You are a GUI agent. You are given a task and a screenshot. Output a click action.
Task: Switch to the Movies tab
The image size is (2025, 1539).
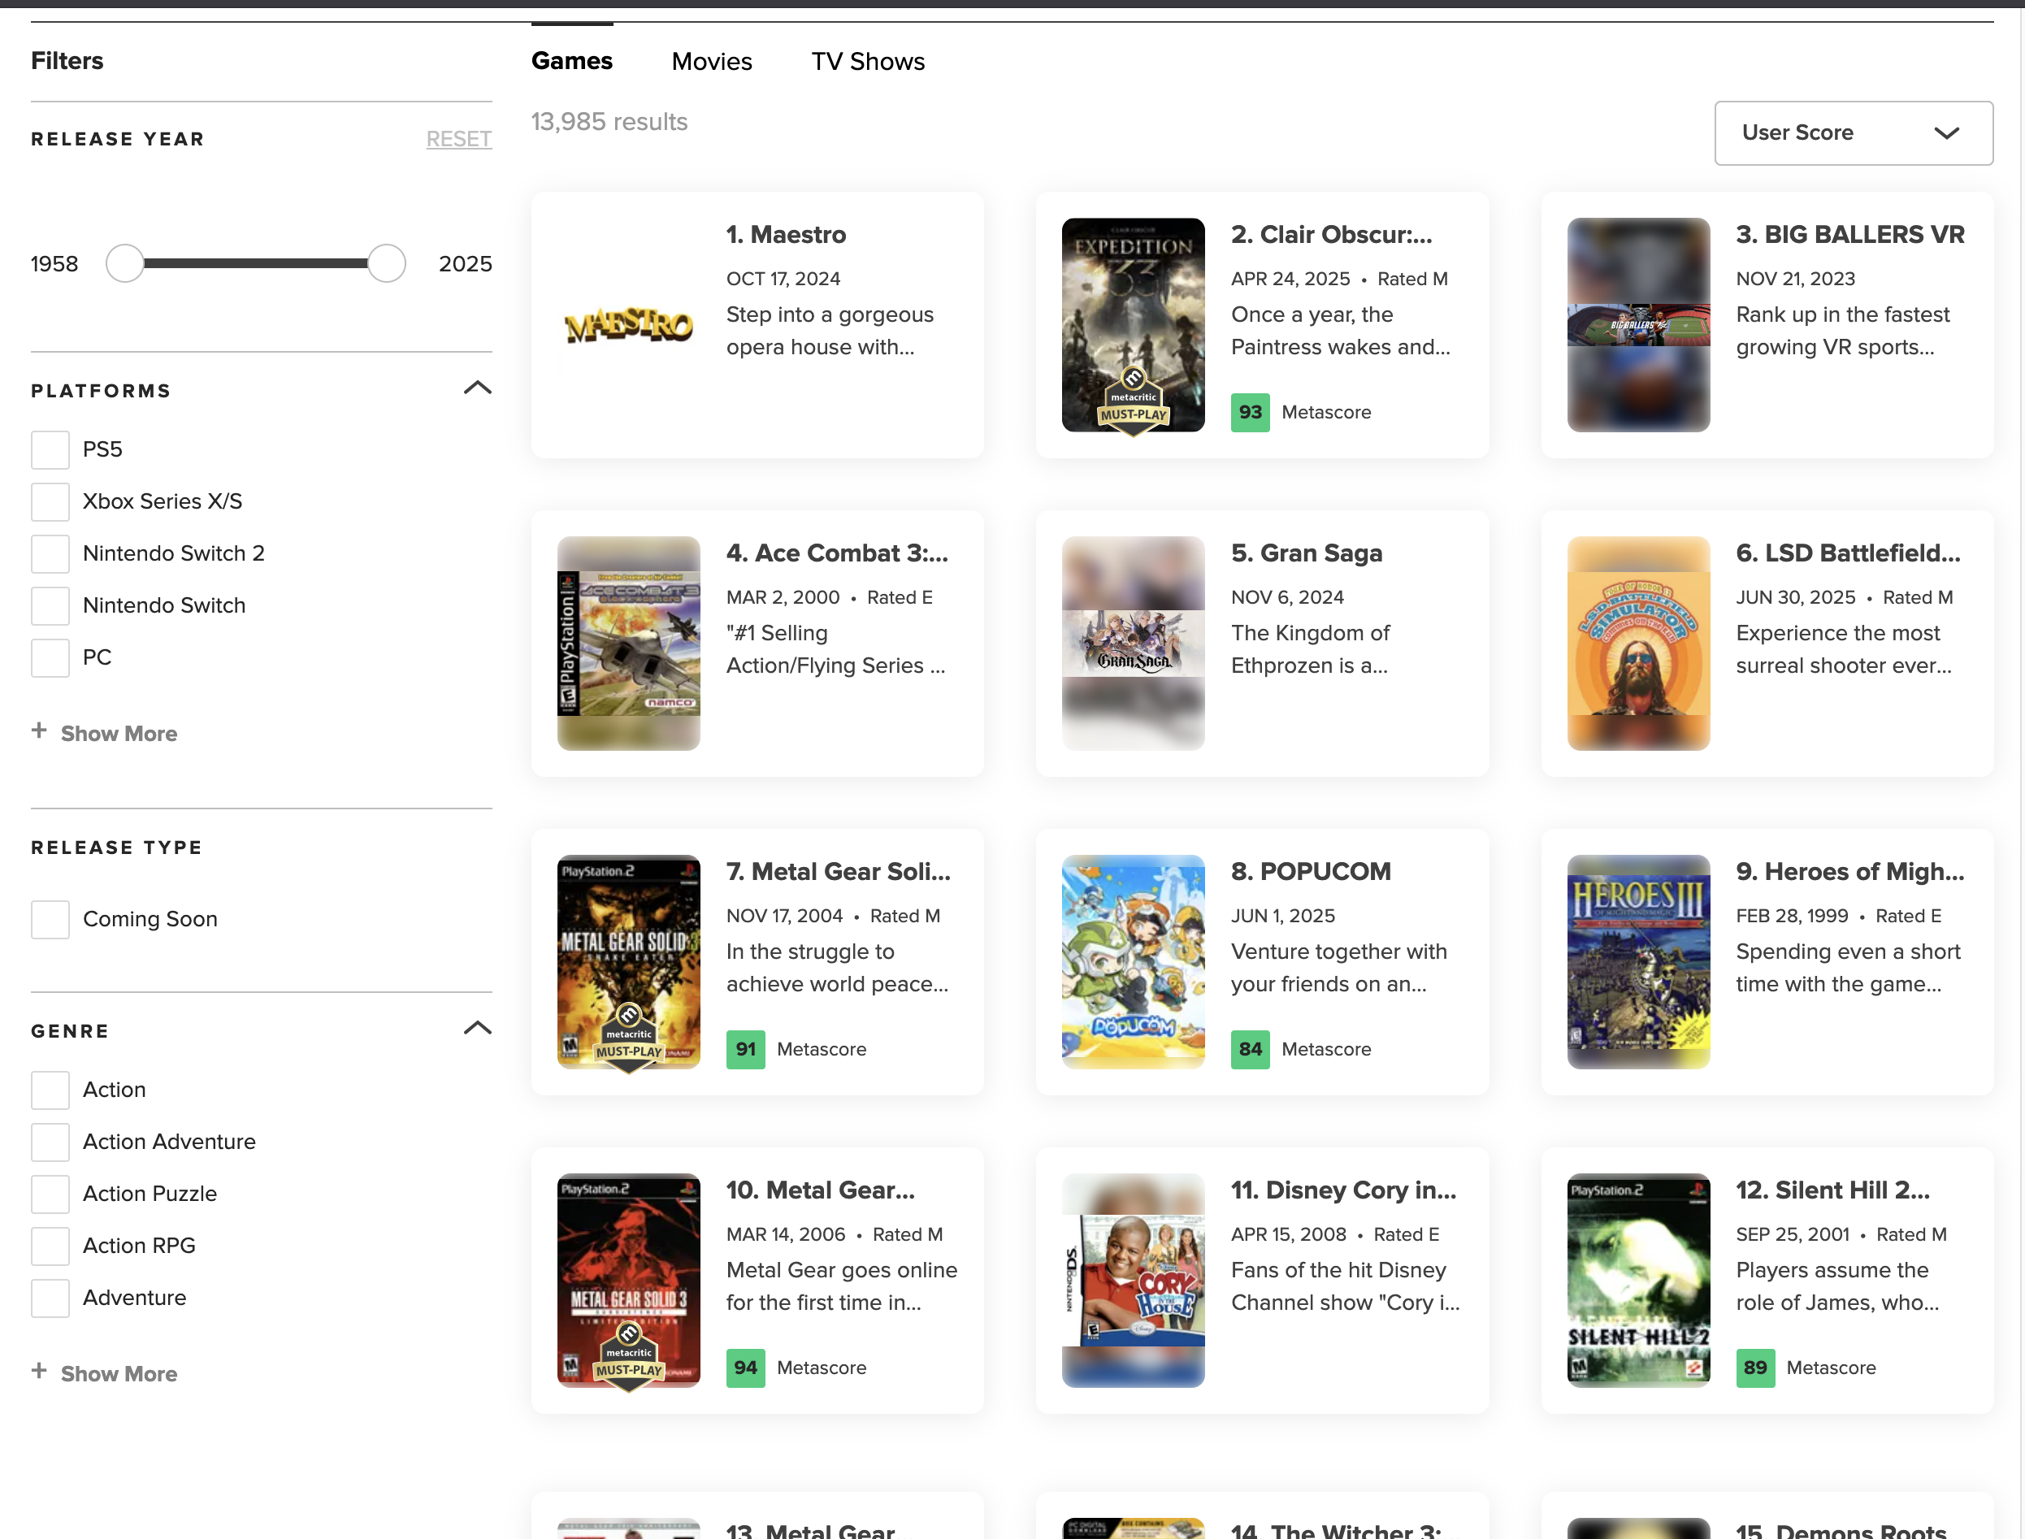point(712,62)
